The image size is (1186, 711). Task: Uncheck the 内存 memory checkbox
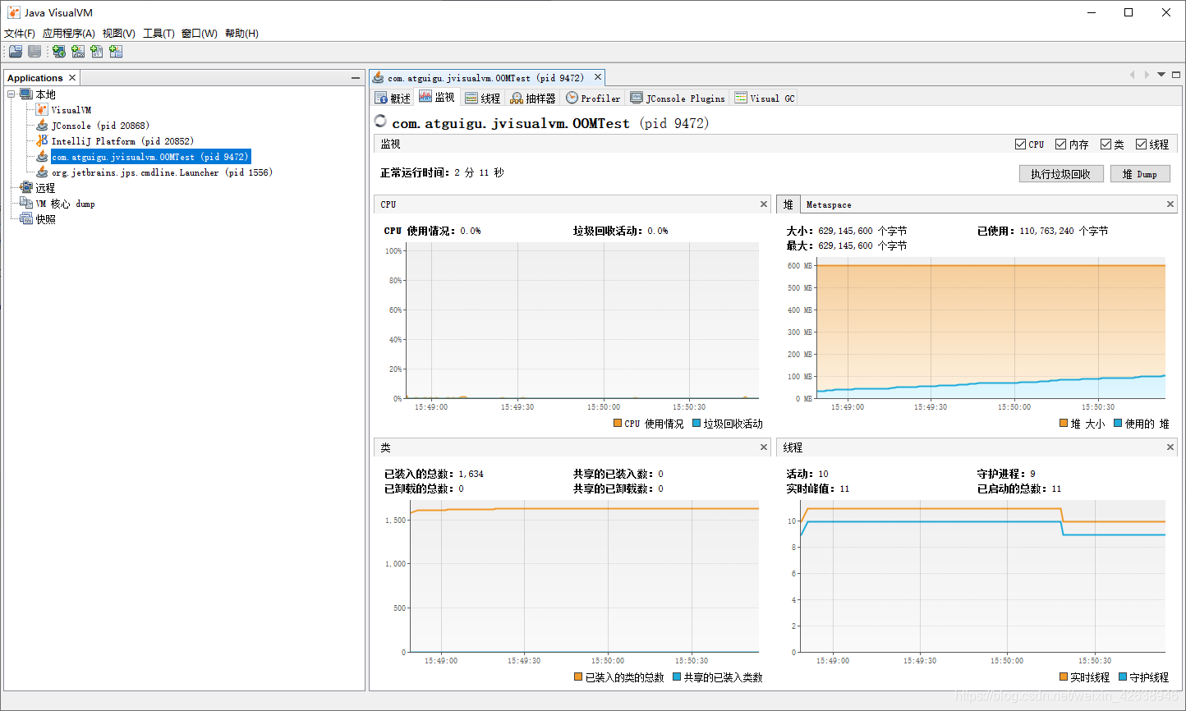pos(1060,144)
